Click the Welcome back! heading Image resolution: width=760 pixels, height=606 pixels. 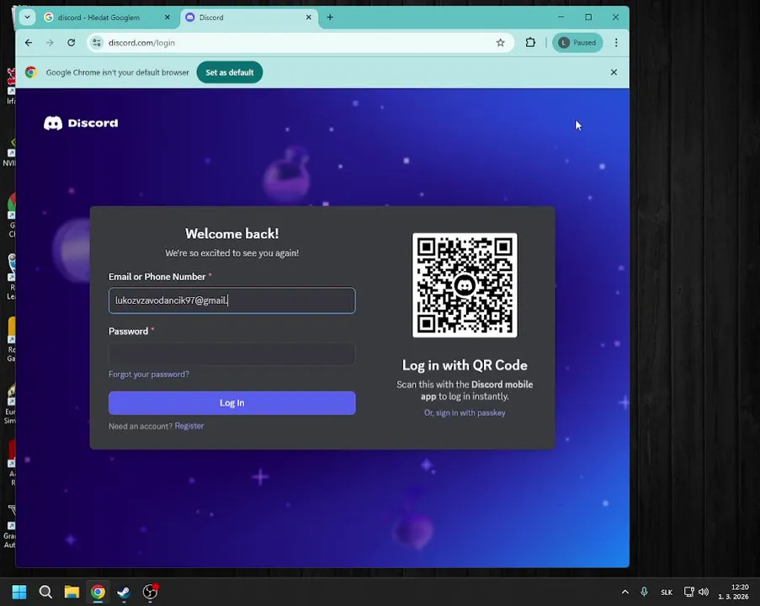231,234
